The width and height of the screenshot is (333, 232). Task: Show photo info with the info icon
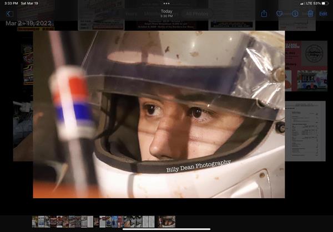click(x=295, y=14)
